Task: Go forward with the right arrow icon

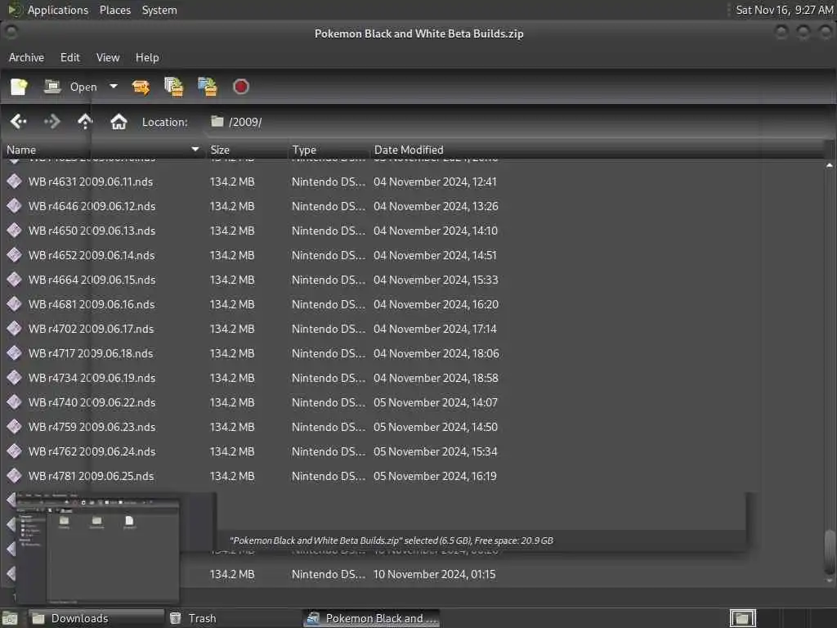Action: pyautogui.click(x=51, y=122)
